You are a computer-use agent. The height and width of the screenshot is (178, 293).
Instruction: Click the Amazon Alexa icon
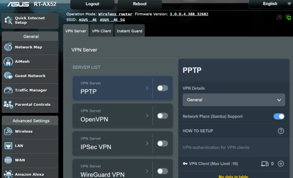8,174
